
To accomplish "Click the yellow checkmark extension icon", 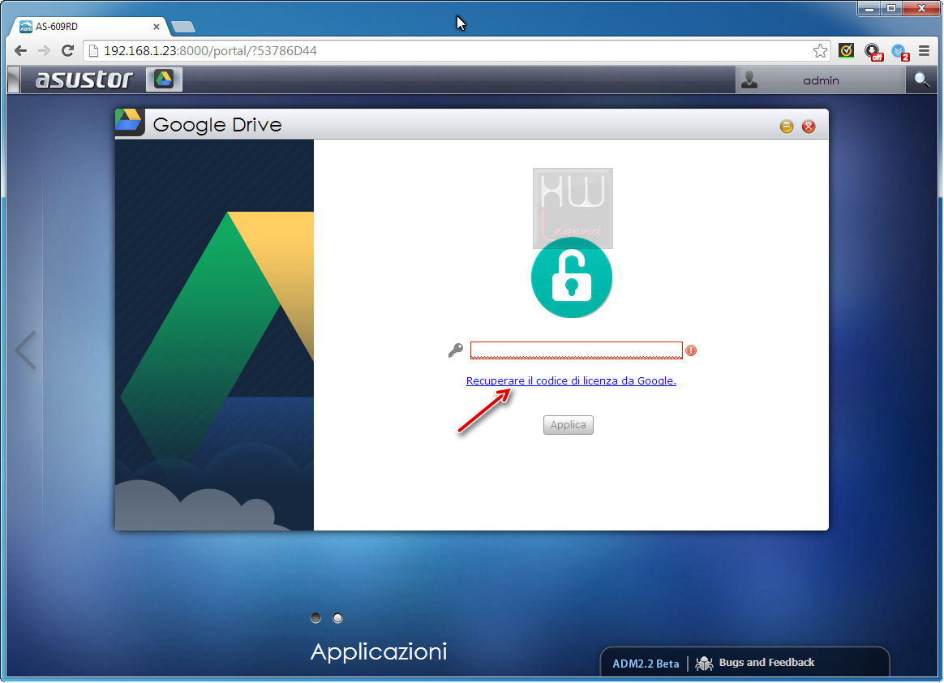I will [846, 50].
